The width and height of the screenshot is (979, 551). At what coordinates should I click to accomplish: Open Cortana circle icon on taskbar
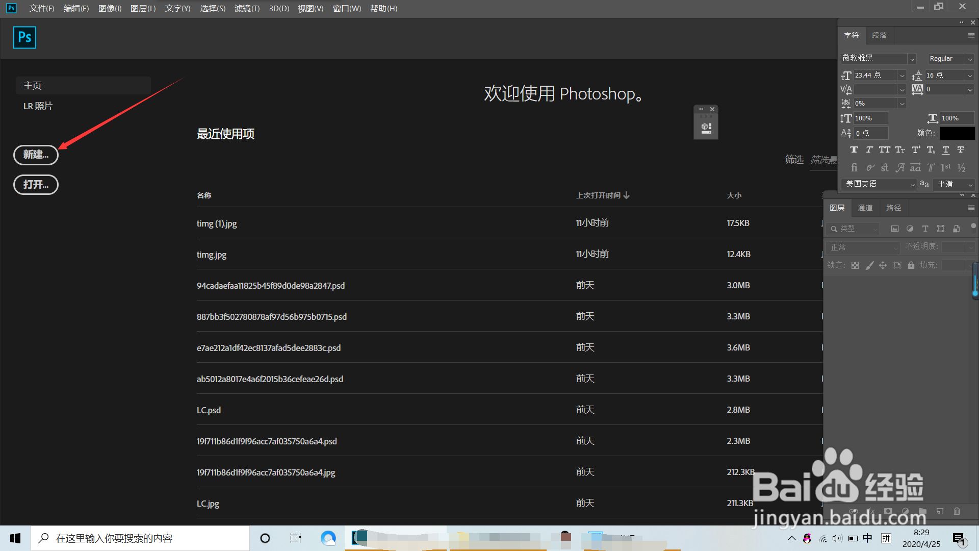[x=265, y=538]
